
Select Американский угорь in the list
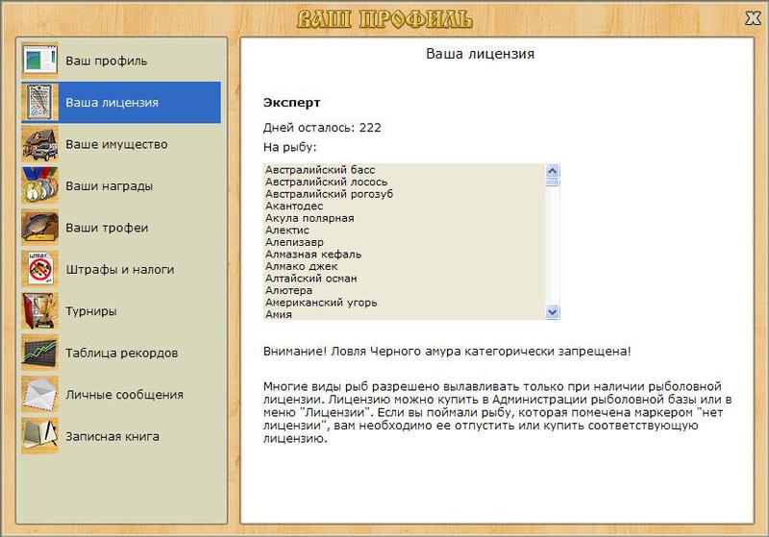pyautogui.click(x=404, y=303)
